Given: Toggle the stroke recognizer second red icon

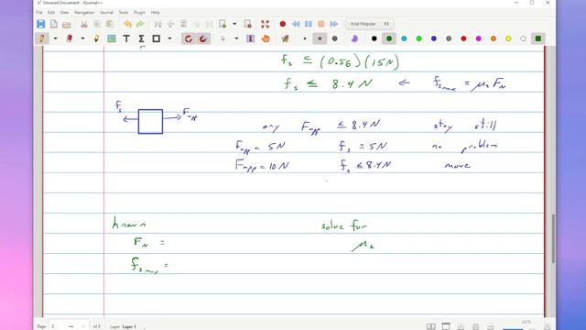Looking at the screenshot, I should click(x=203, y=38).
